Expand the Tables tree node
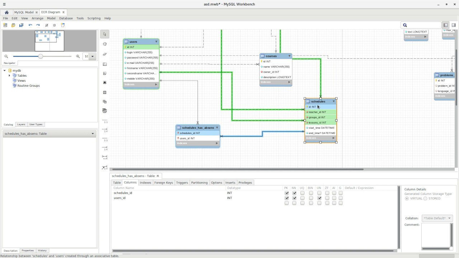The width and height of the screenshot is (459, 258). pyautogui.click(x=9, y=76)
